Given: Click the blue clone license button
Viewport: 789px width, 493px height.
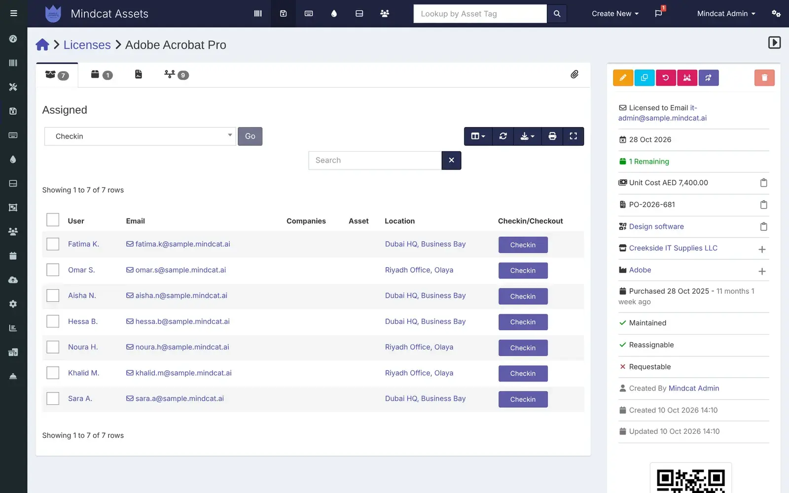Looking at the screenshot, I should coord(645,77).
